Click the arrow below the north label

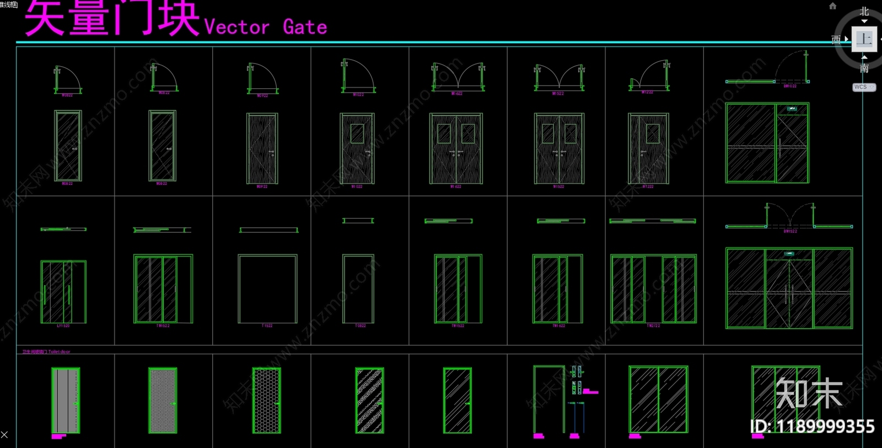[x=864, y=22]
